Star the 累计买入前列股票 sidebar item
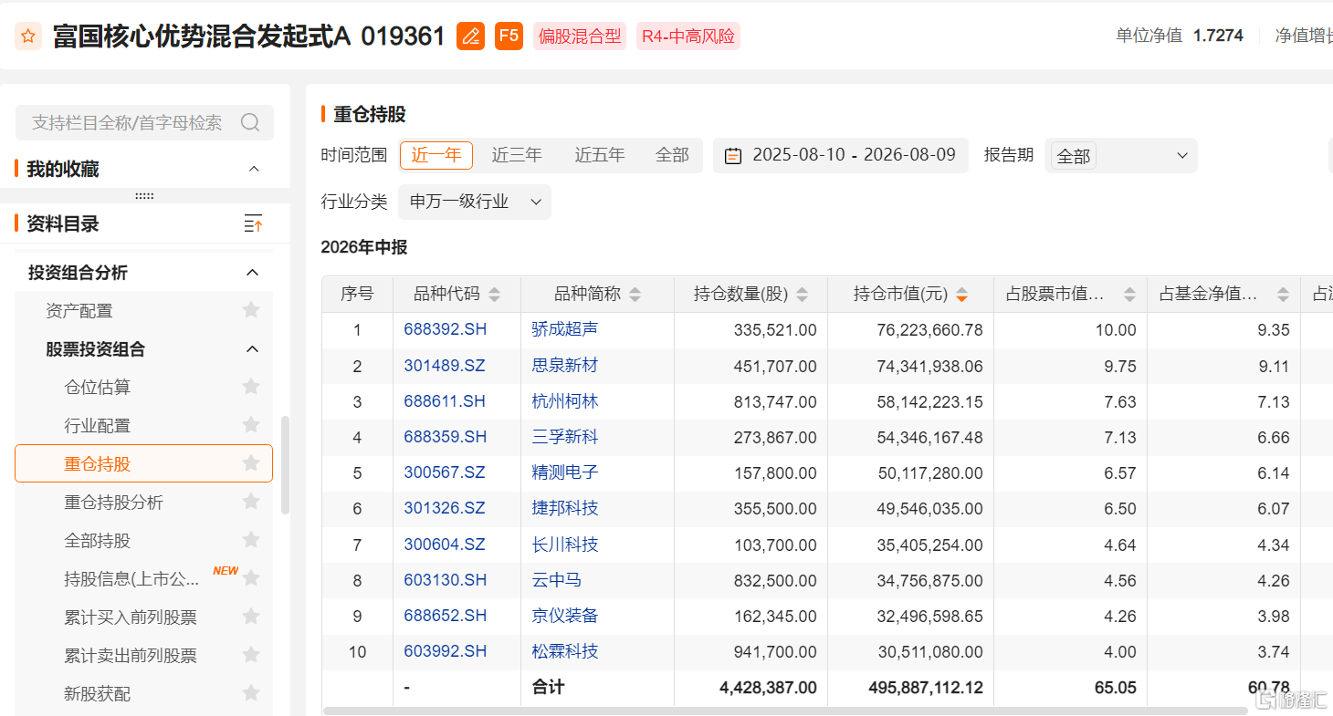The height and width of the screenshot is (716, 1333). point(251,617)
